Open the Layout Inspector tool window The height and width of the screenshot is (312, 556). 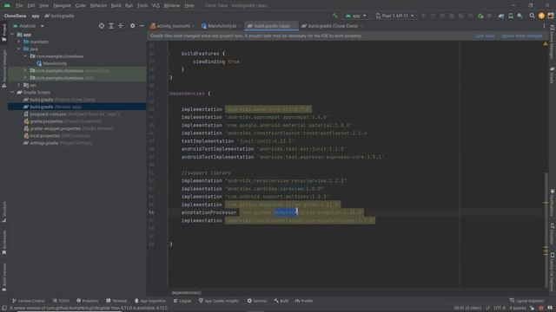tap(526, 301)
